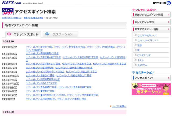The image size is (172, 116).
Task: Open the sidebar アクセスポイント button under 光ステーション
Action: click(151, 78)
